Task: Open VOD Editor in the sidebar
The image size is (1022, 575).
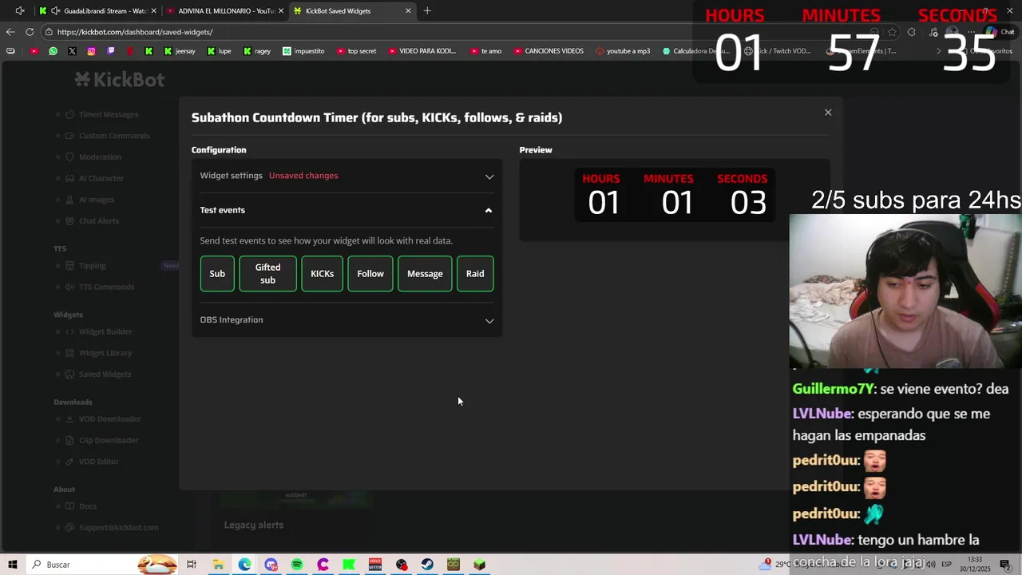Action: [x=98, y=462]
